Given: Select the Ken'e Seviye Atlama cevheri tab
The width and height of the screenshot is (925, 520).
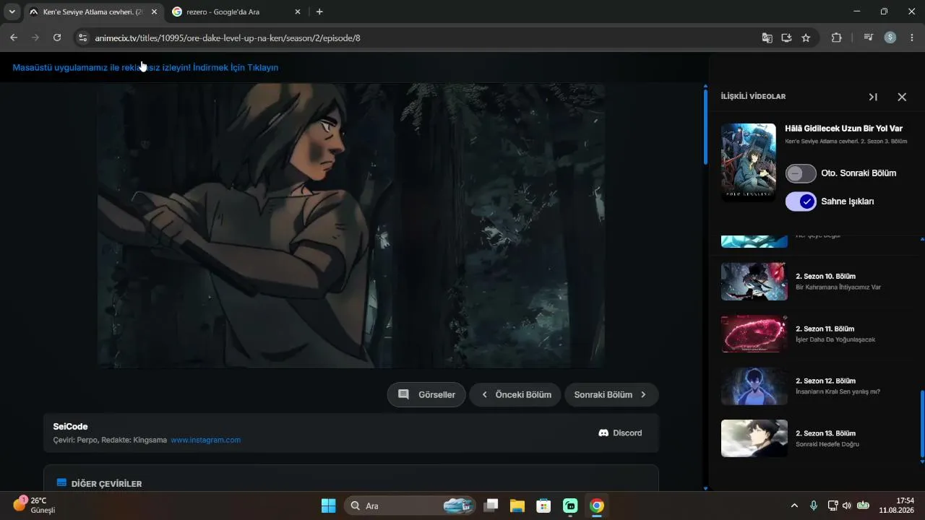Looking at the screenshot, I should tap(92, 12).
